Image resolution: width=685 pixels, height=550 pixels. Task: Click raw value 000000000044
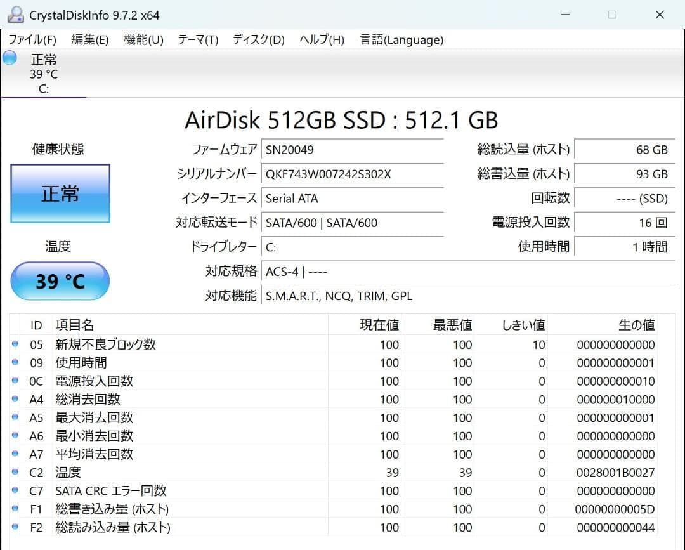pyautogui.click(x=615, y=528)
